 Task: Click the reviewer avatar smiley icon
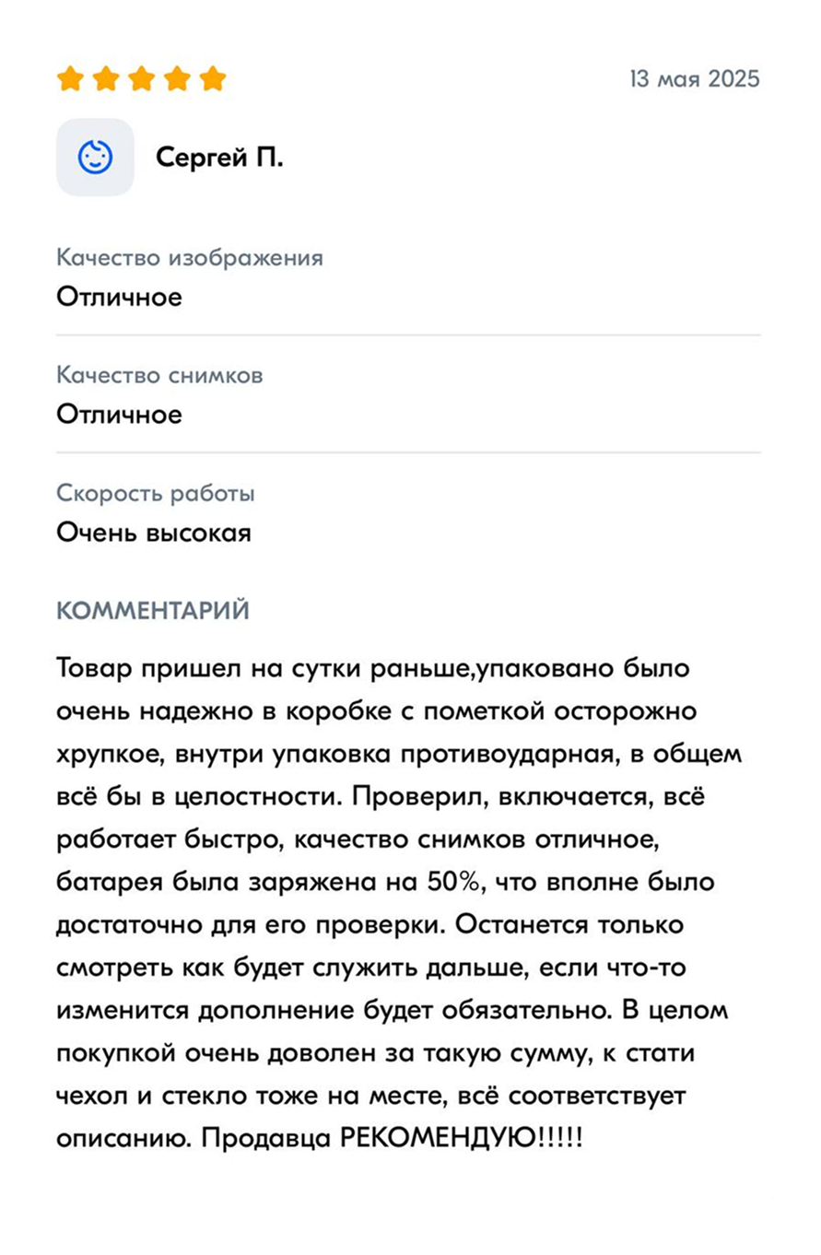pos(95,158)
